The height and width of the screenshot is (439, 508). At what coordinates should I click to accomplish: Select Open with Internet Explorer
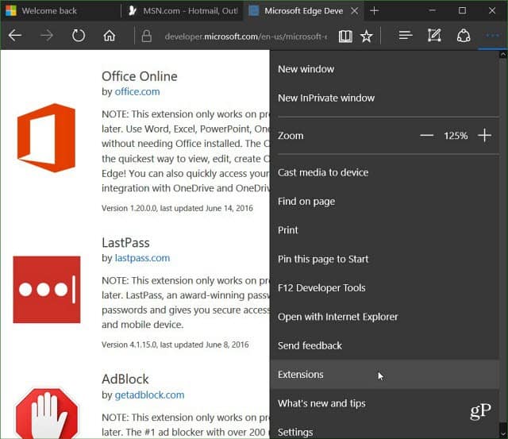pos(384,317)
